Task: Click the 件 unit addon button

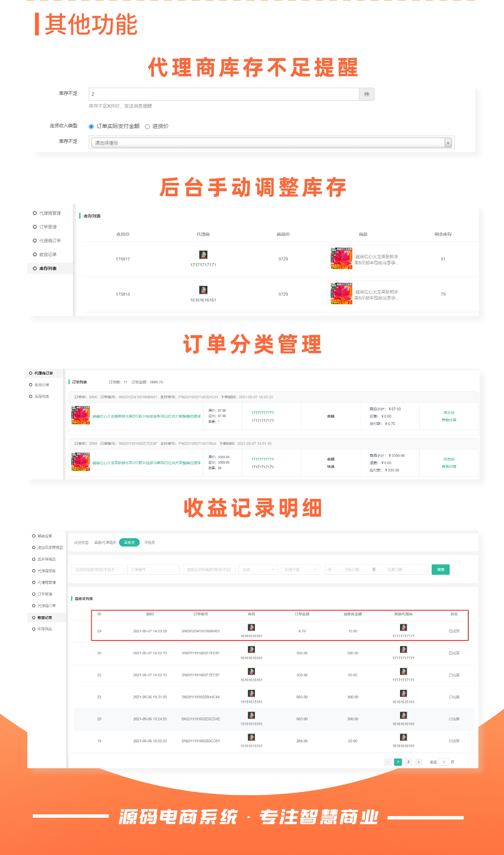Action: (367, 94)
